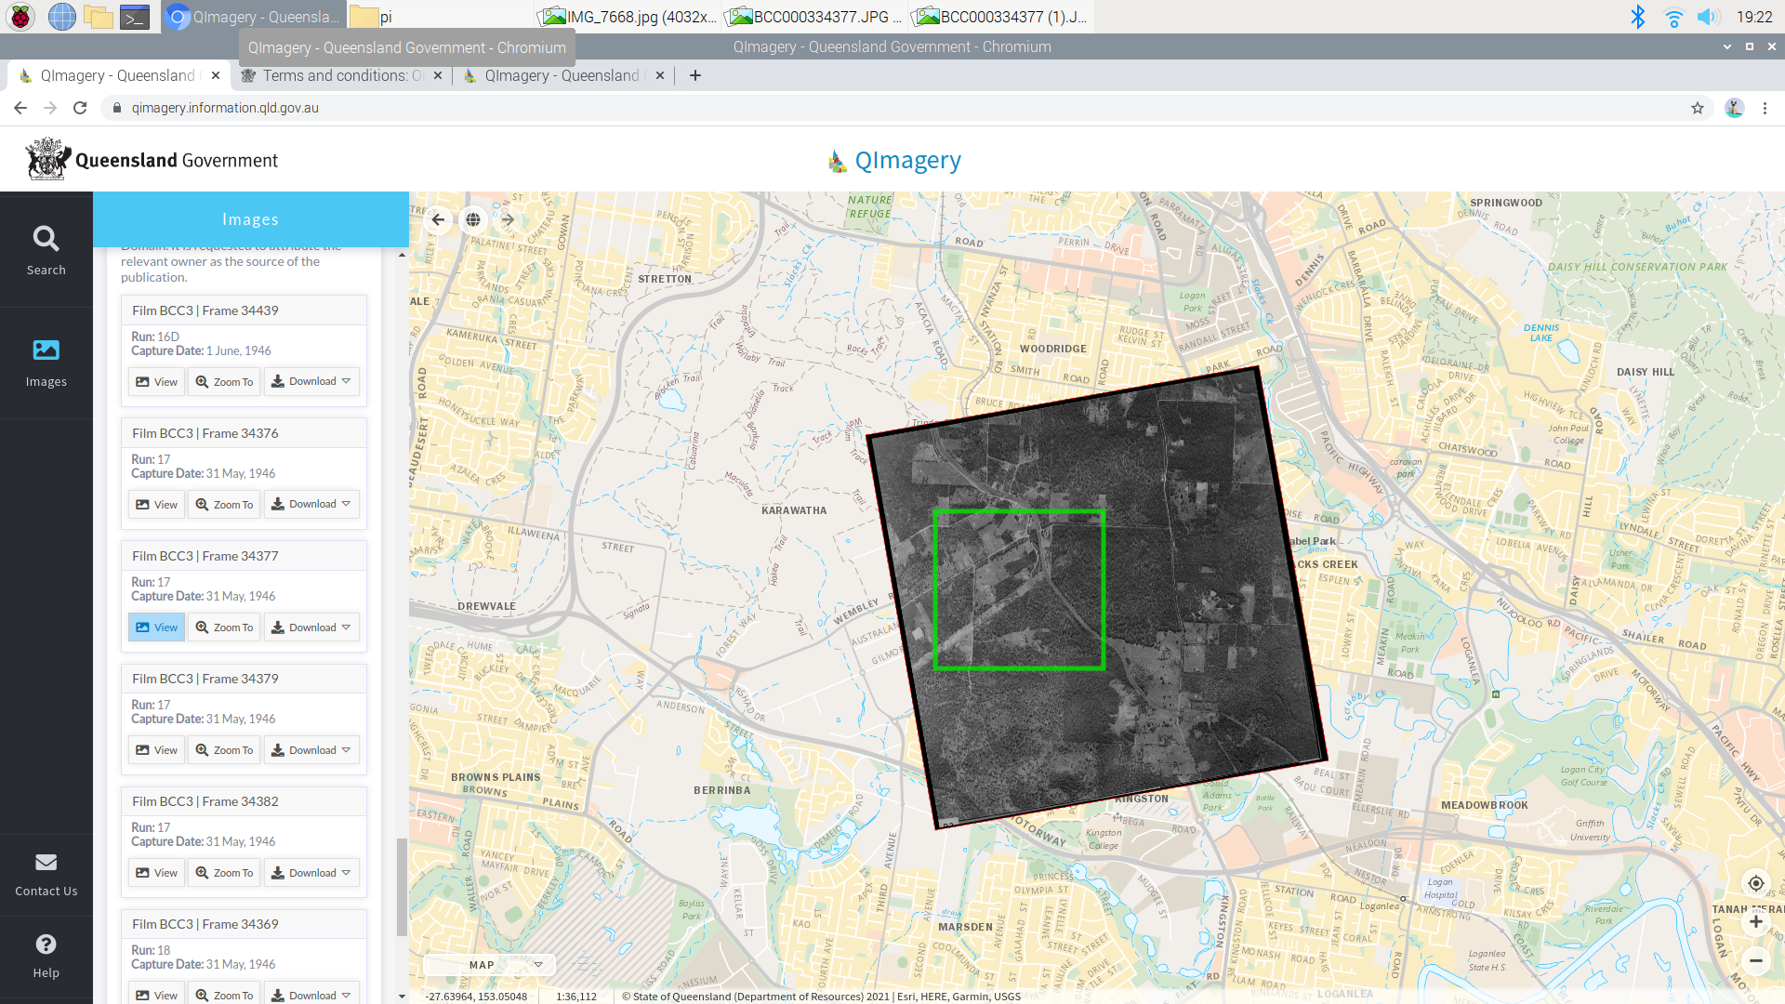Viewport: 1785px width, 1004px height.
Task: Click the globe full extent icon
Action: [x=473, y=220]
